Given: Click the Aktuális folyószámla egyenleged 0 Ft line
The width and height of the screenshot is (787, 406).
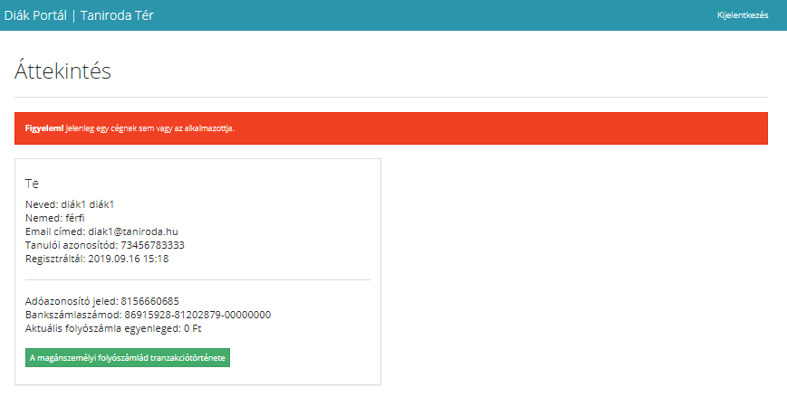Looking at the screenshot, I should (113, 328).
